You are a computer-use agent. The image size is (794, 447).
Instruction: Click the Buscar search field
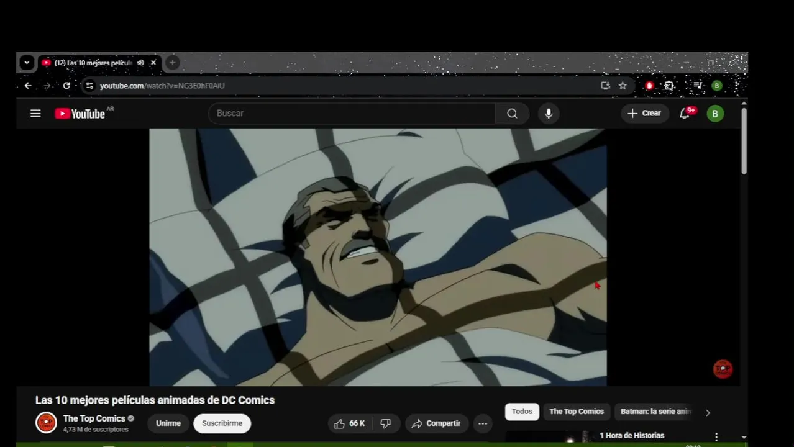tap(352, 113)
